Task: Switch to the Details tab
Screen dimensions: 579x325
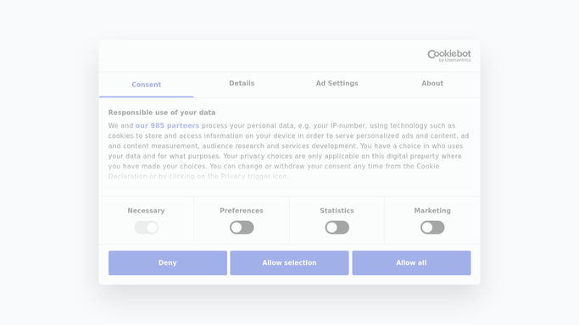Action: click(242, 84)
